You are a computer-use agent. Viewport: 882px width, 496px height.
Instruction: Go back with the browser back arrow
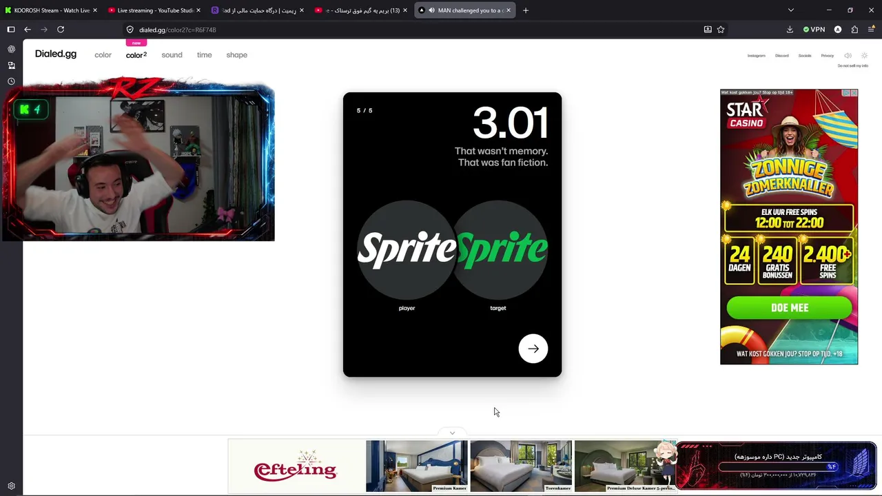click(28, 30)
